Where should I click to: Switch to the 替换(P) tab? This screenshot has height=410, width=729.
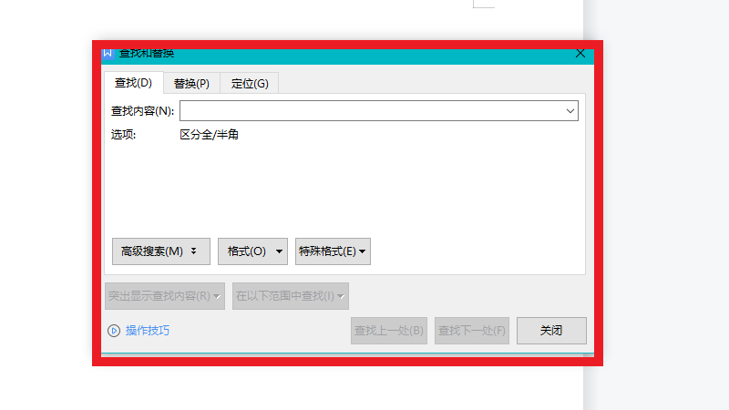pos(191,83)
